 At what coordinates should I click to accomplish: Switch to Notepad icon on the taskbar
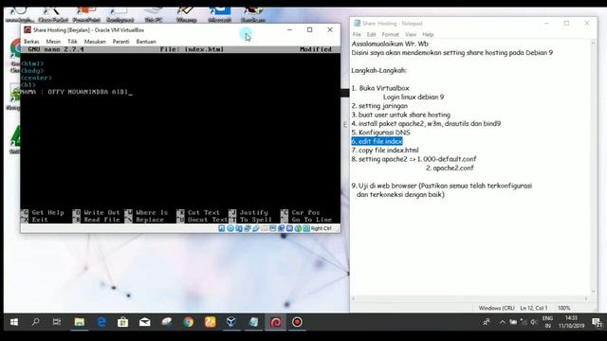[253, 322]
